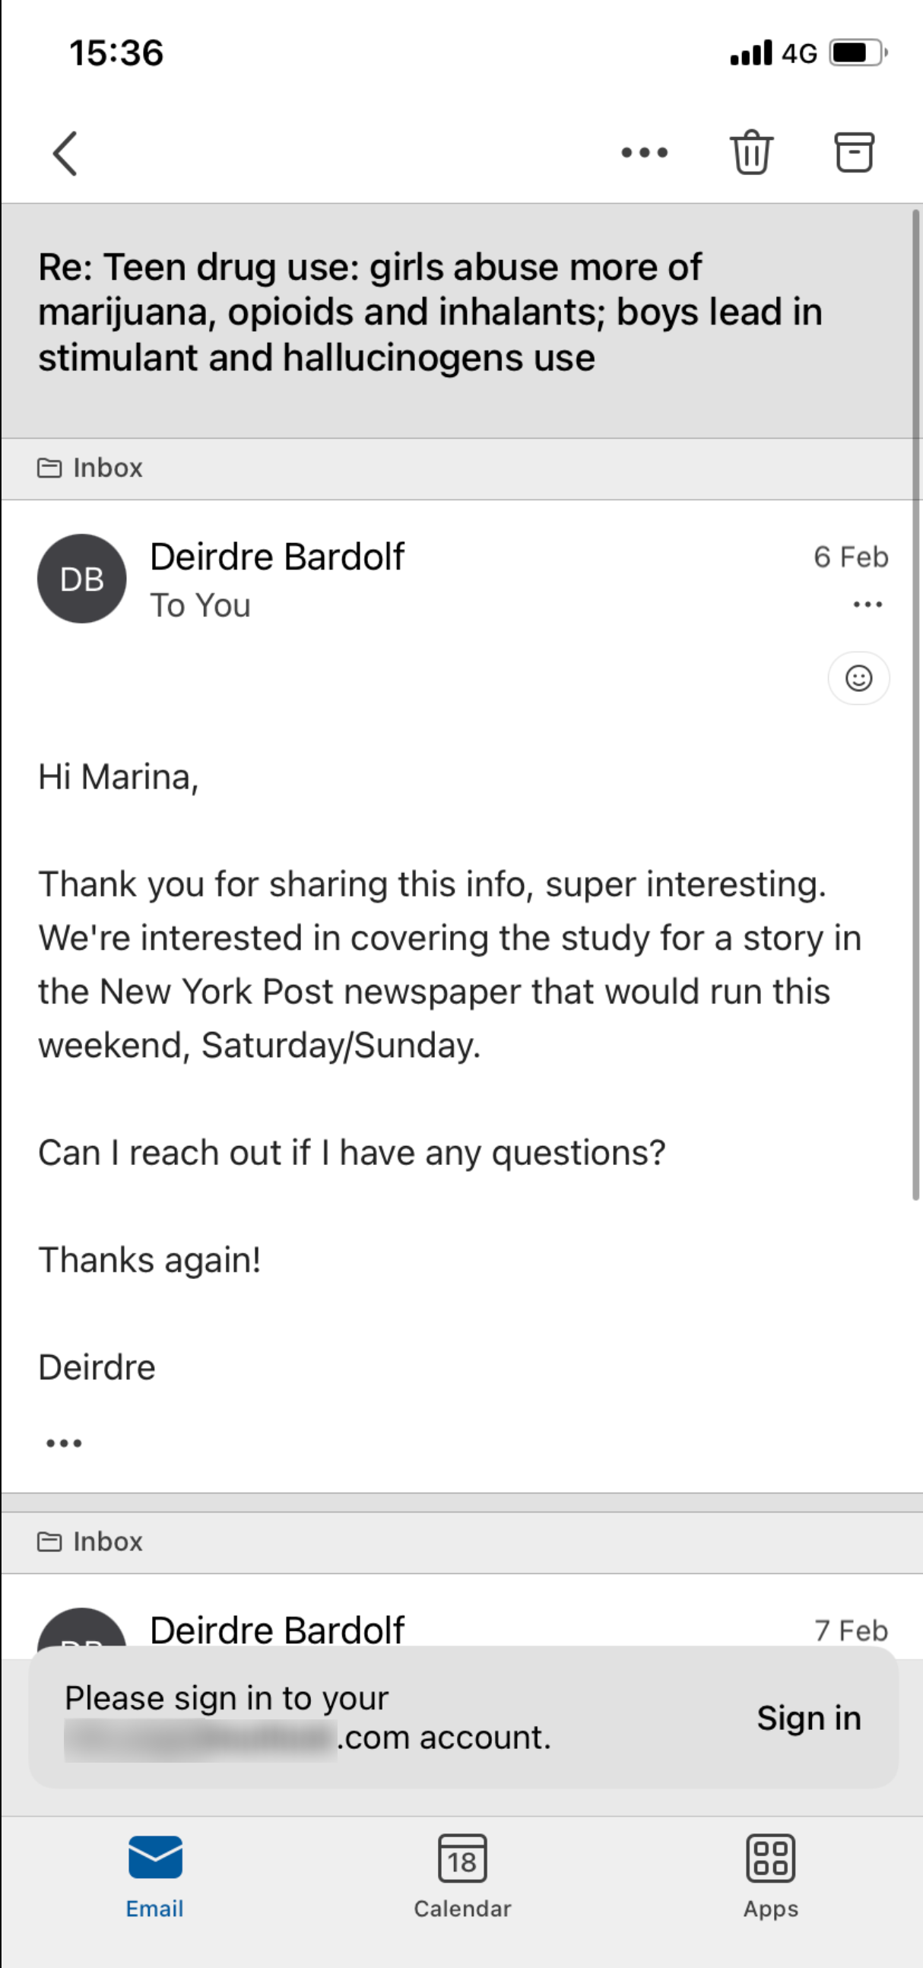Tap the battery icon in status bar
Screen dimensions: 923x1968
pyautogui.click(x=858, y=52)
